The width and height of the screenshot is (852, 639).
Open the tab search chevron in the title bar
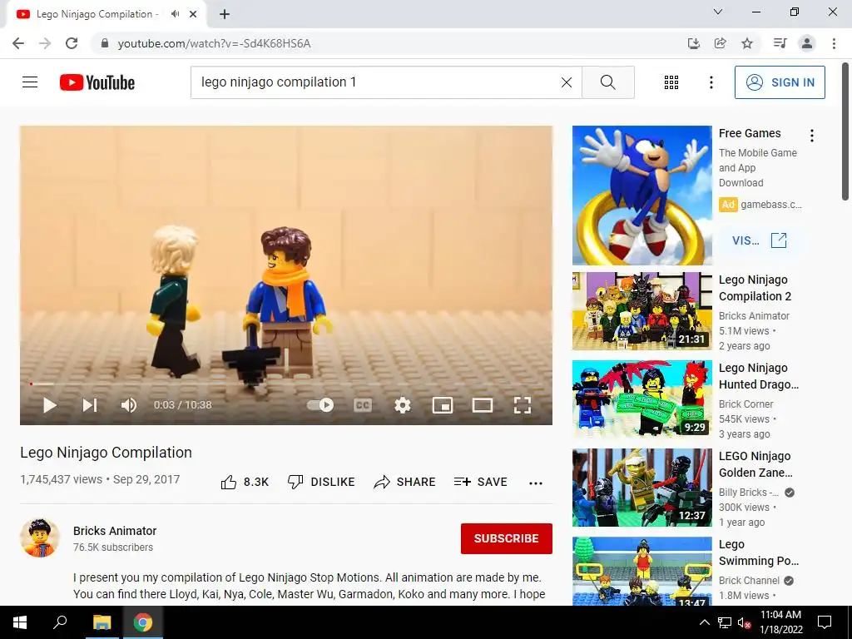coord(718,12)
